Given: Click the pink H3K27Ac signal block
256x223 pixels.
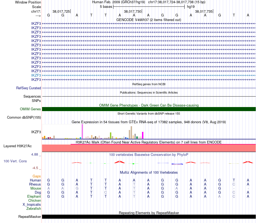Looking at the screenshot, I should tap(149, 148).
